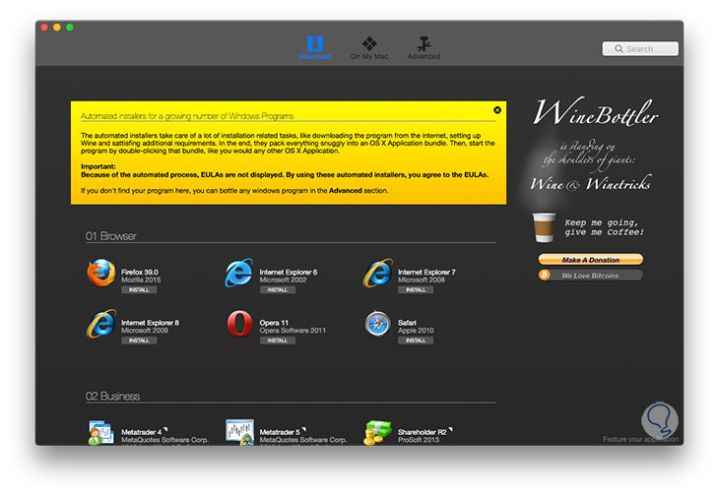Install Opera 11
Viewport: 719px width, 496px height.
(278, 341)
